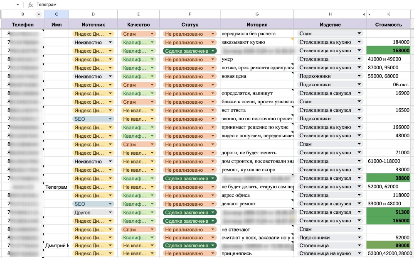Click the 06.окт. cost cell
The height and width of the screenshot is (258, 414).
(x=390, y=85)
